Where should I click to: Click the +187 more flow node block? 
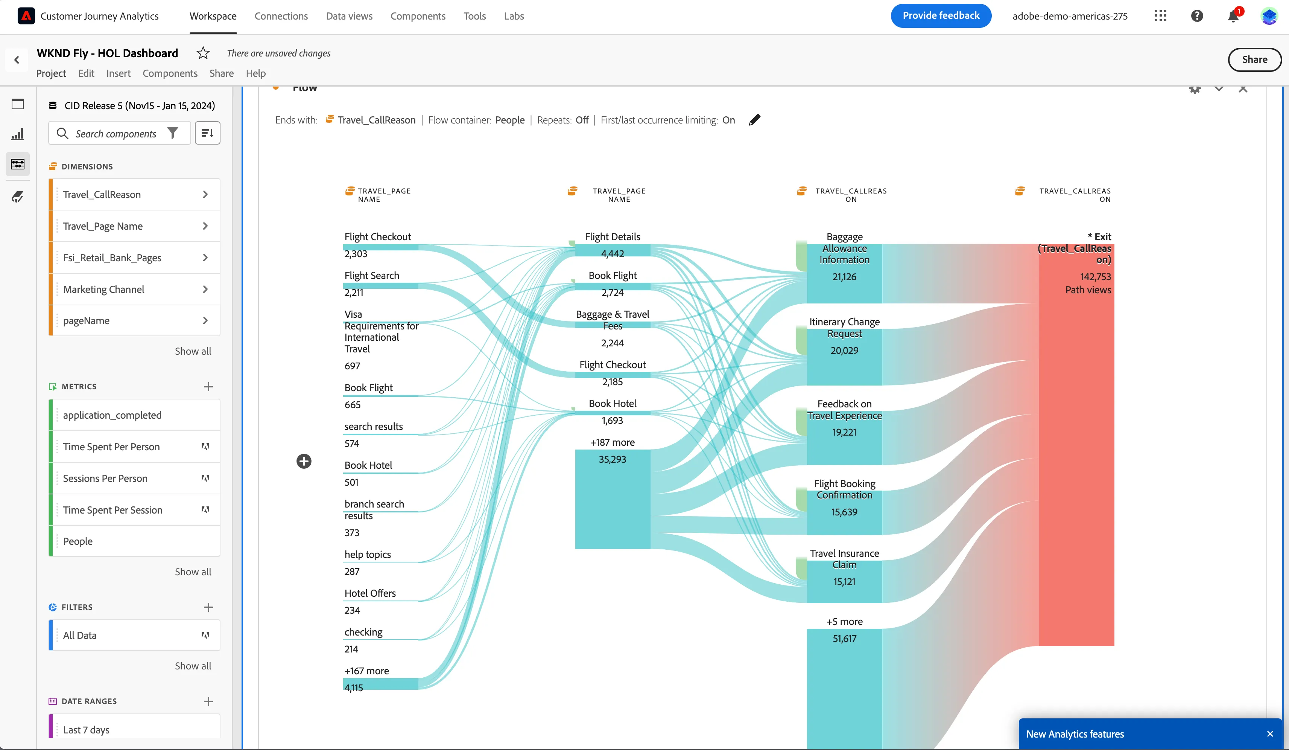pyautogui.click(x=612, y=499)
